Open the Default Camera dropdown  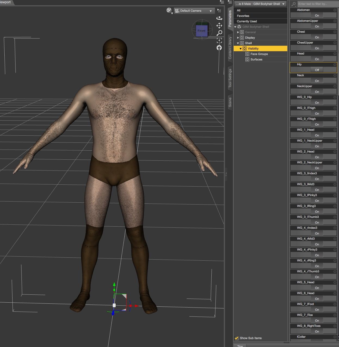tap(194, 11)
